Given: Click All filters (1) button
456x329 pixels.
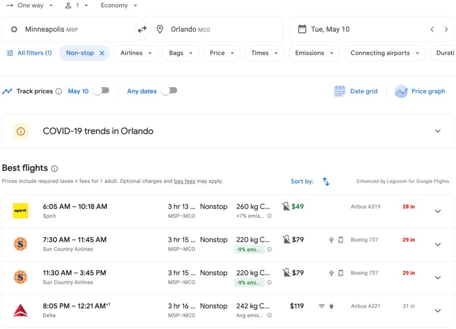Looking at the screenshot, I should pos(29,52).
